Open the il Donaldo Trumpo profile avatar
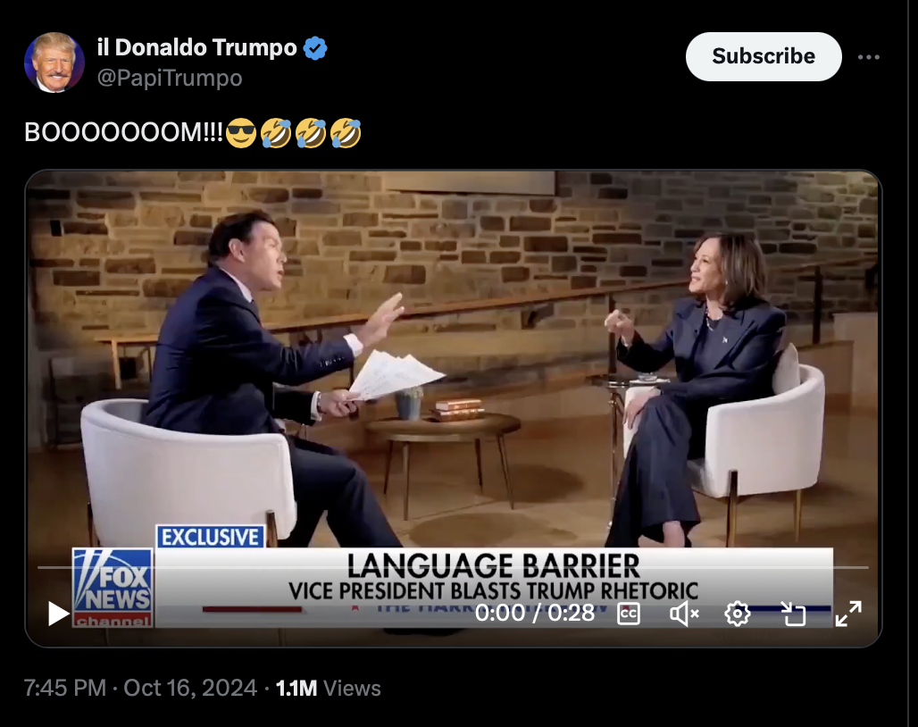 point(54,62)
